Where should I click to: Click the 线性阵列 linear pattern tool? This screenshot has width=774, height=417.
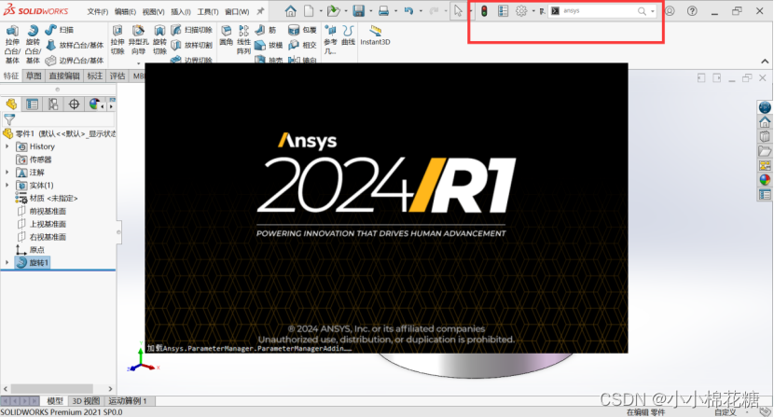pos(243,39)
